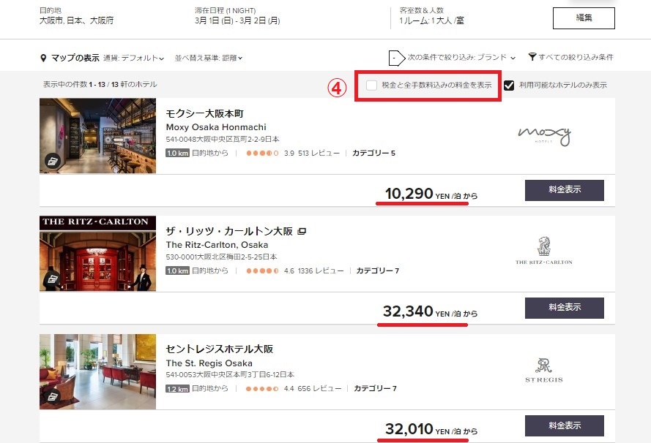The width and height of the screenshot is (651, 443).
Task: Open gallery icon on Ritz-Carlton Osaka photo
Action: click(x=52, y=279)
